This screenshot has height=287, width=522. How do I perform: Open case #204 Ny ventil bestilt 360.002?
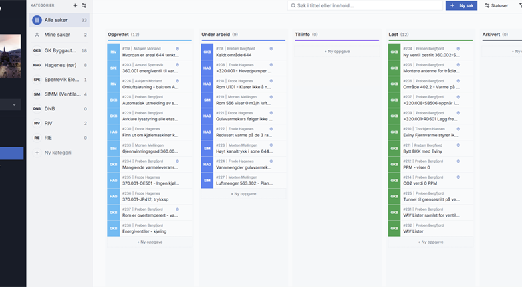click(431, 52)
